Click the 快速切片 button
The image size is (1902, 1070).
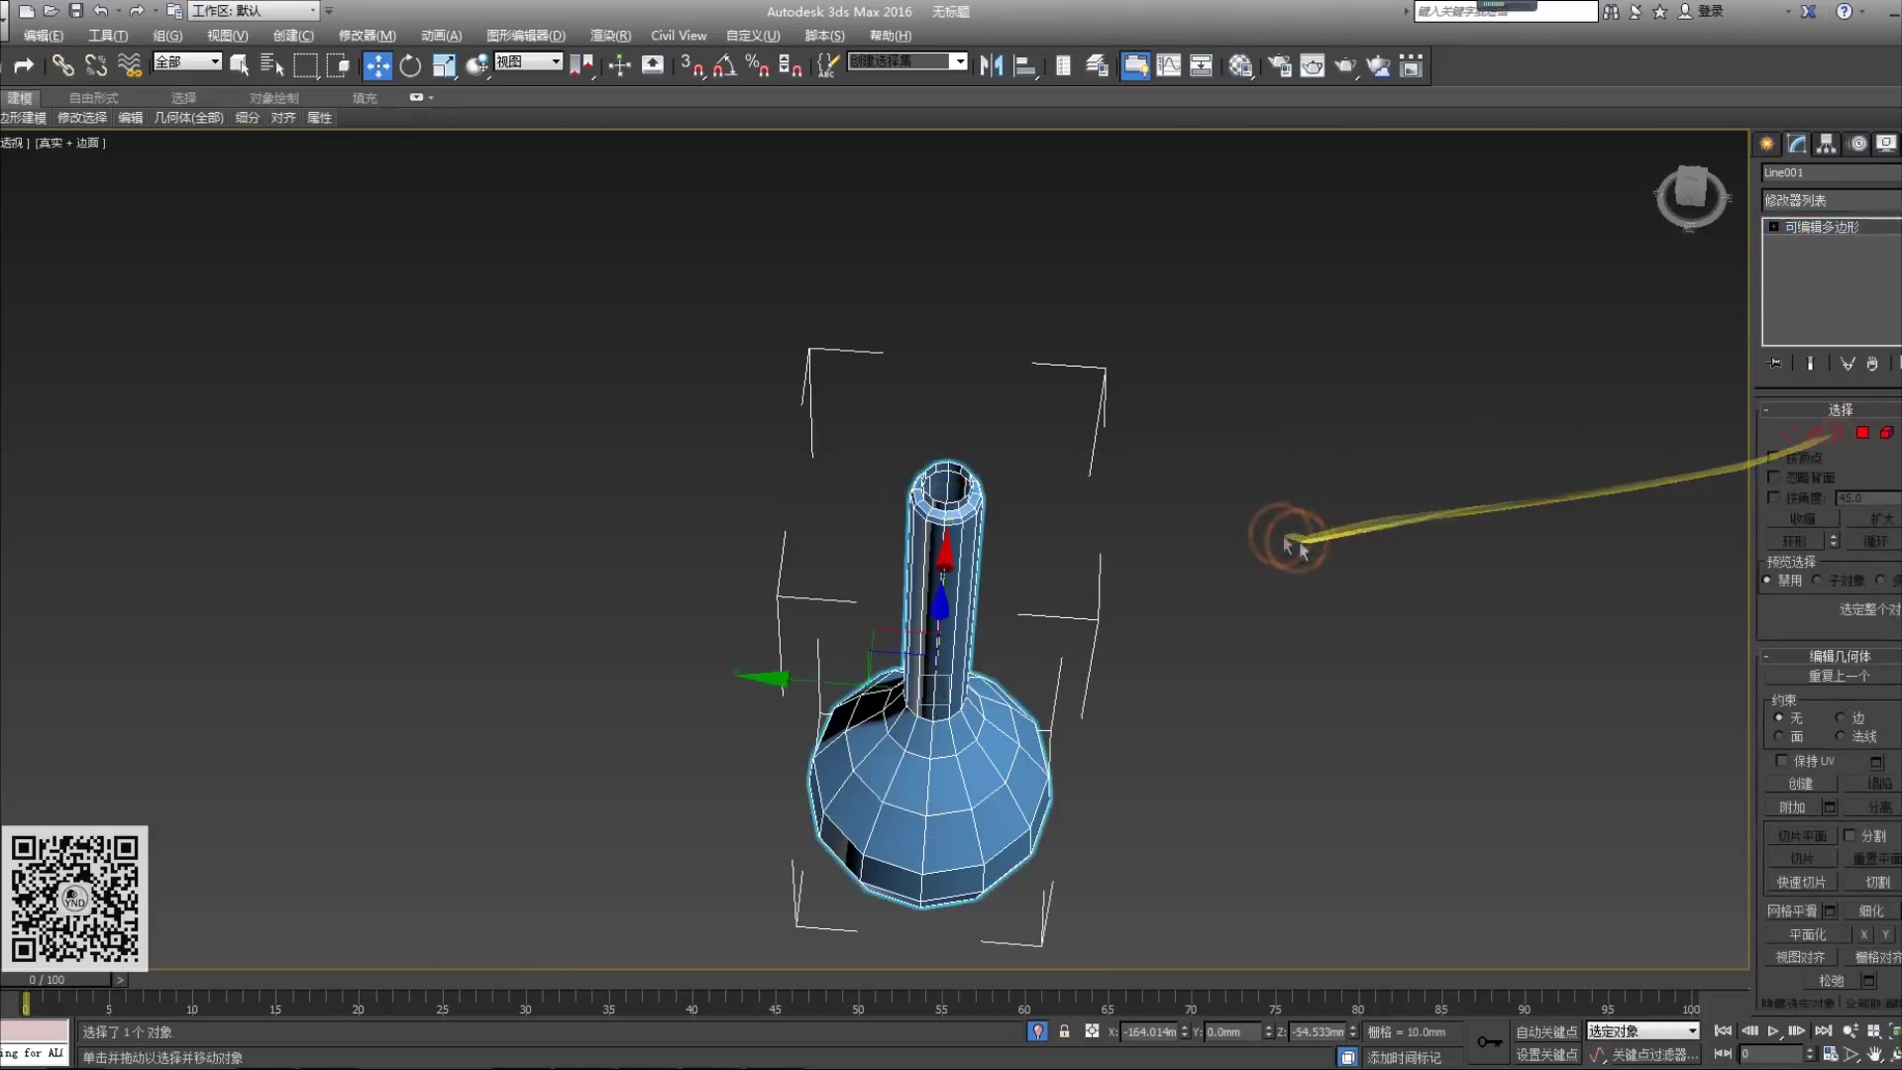pos(1801,882)
